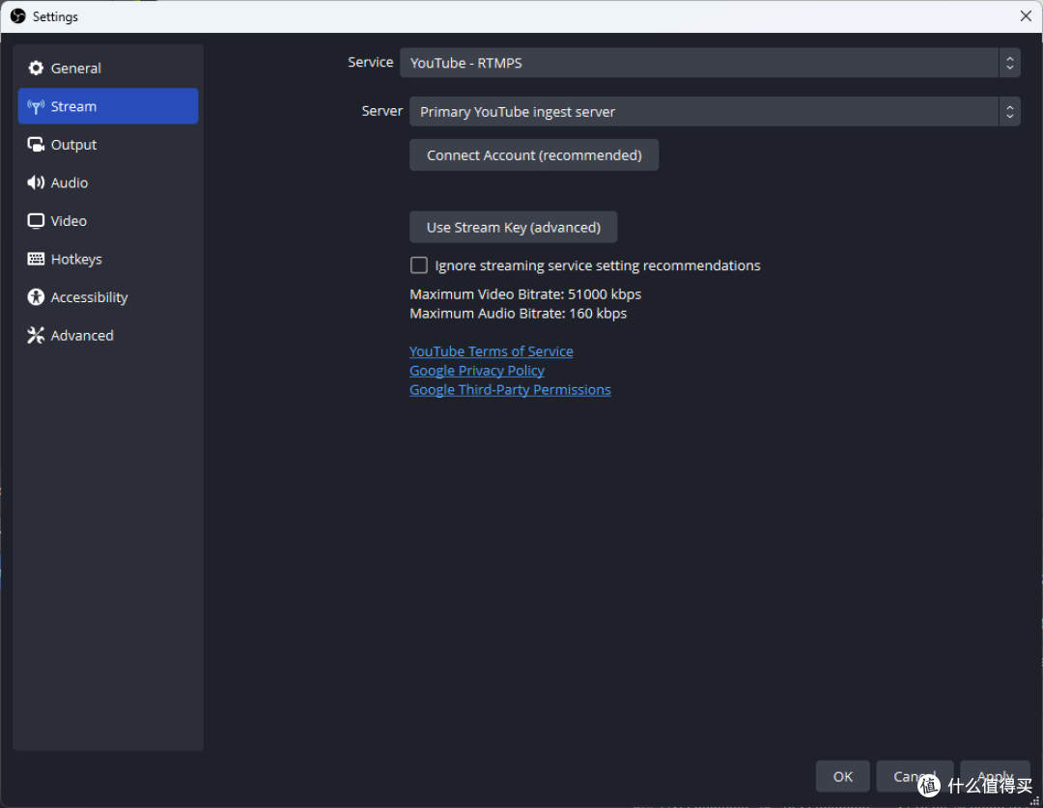Click the General gear icon

coord(36,68)
